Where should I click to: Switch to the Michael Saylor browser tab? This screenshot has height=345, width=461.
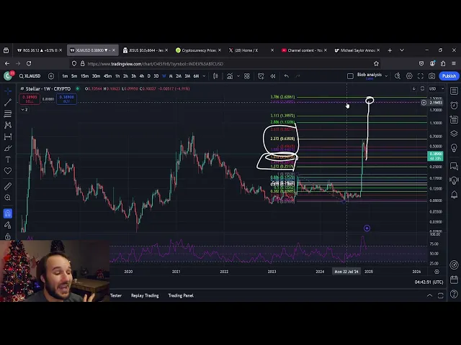(357, 50)
